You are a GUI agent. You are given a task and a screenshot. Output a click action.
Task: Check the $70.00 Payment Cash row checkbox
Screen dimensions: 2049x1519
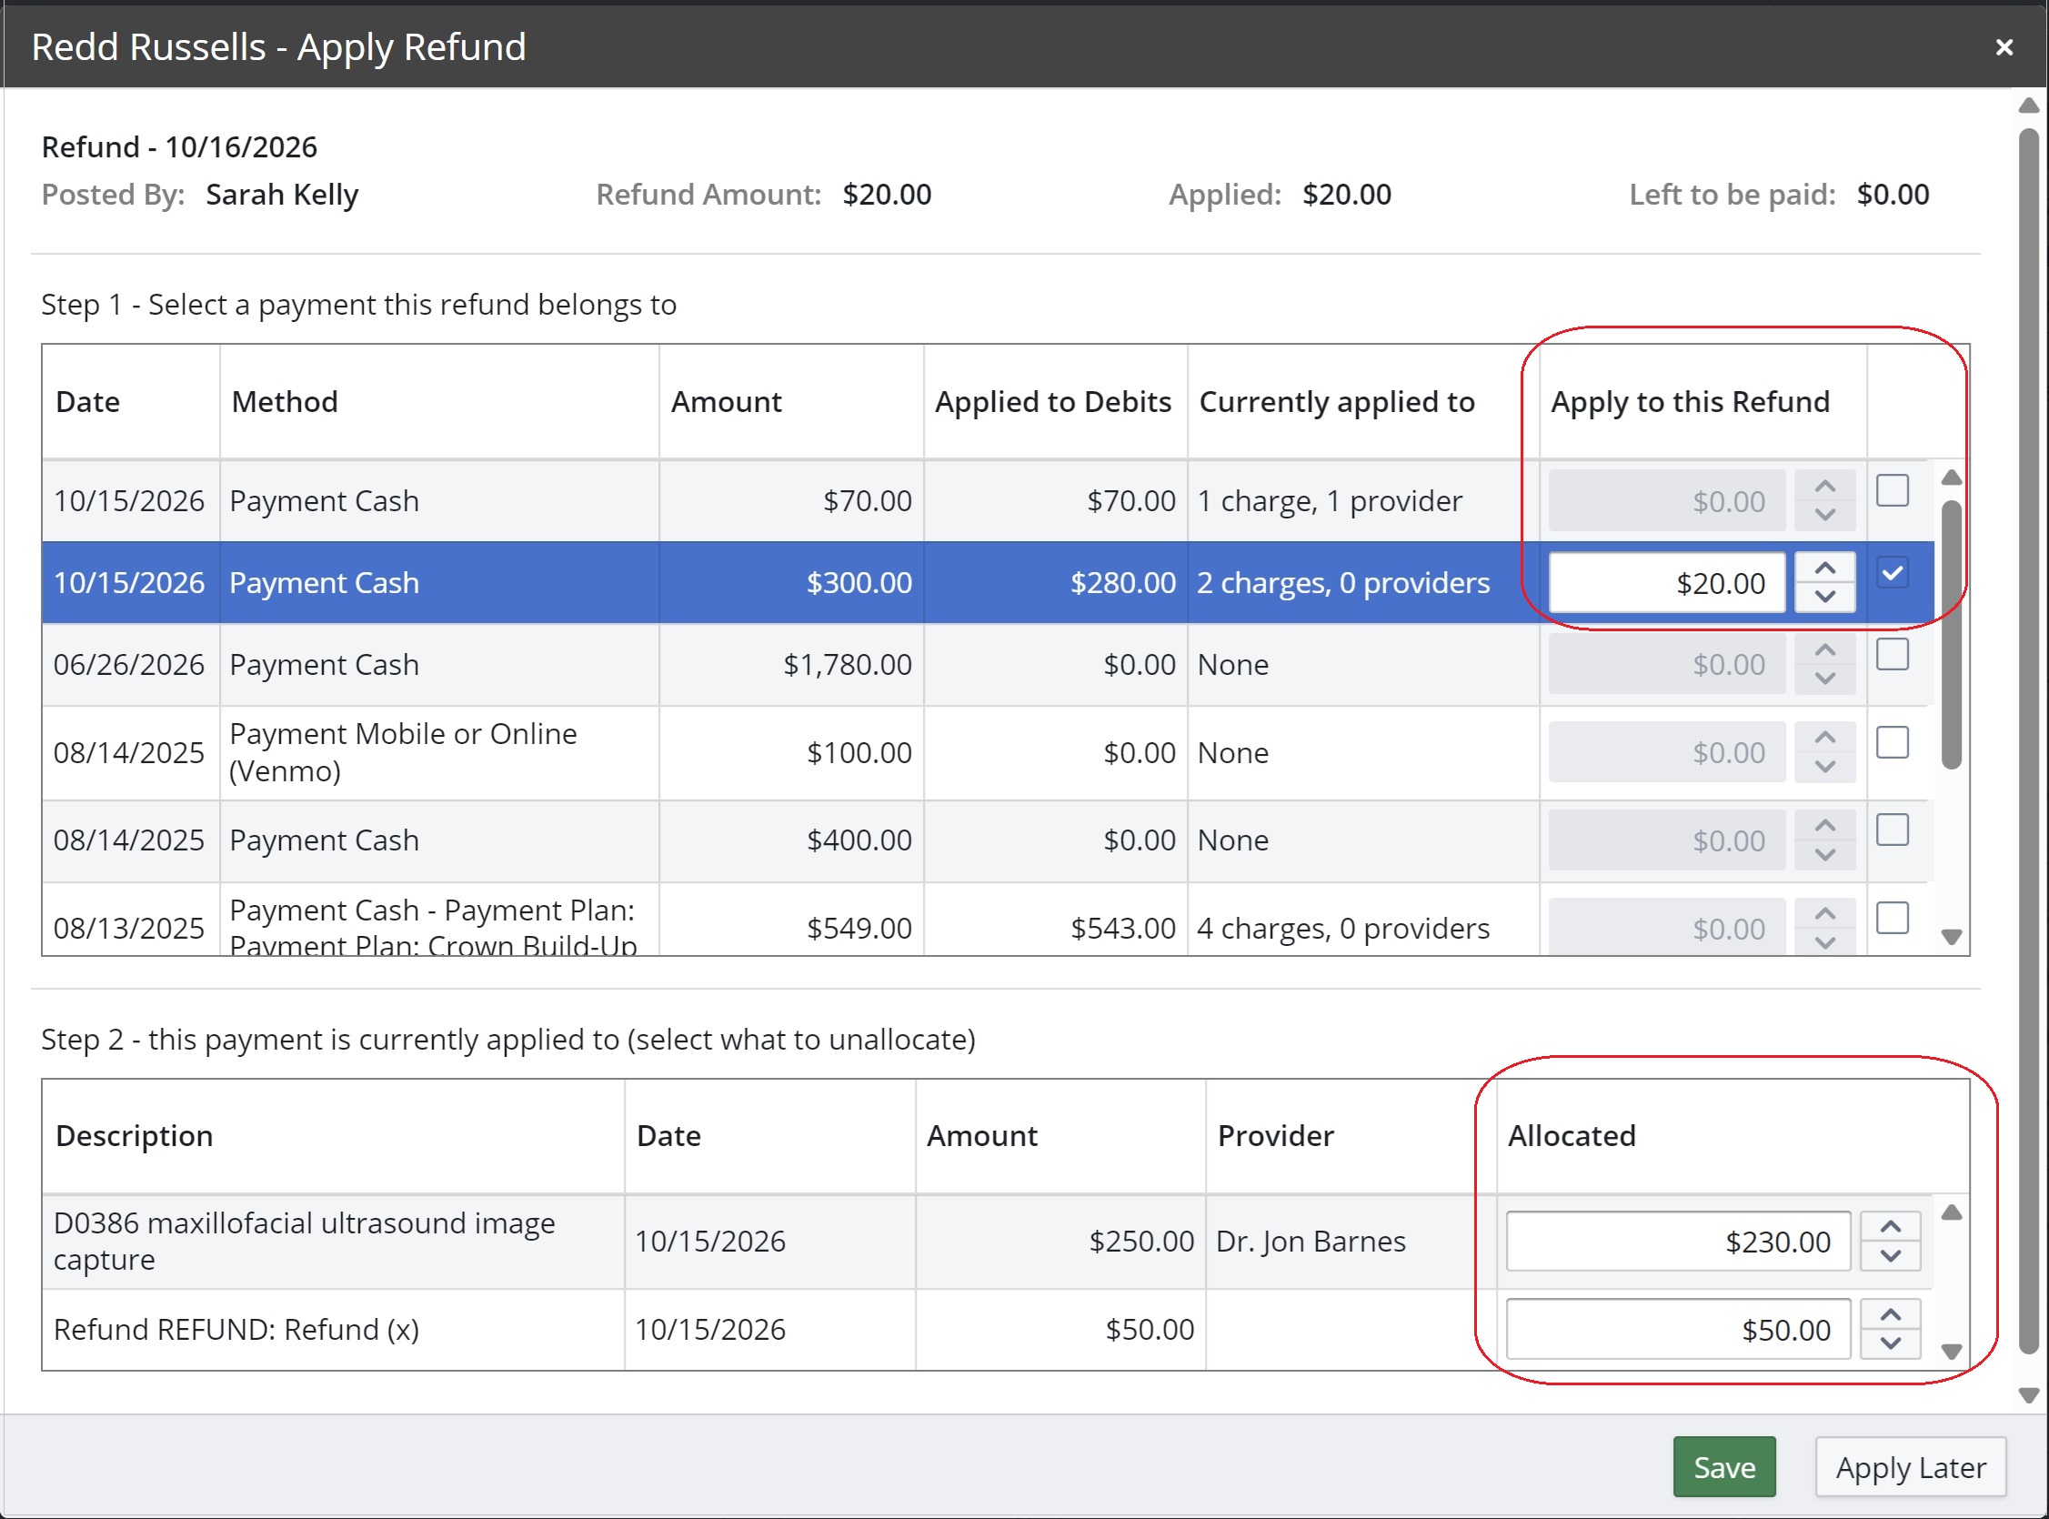pyautogui.click(x=1892, y=490)
